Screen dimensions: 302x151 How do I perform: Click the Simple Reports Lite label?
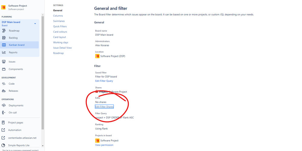[19, 146]
